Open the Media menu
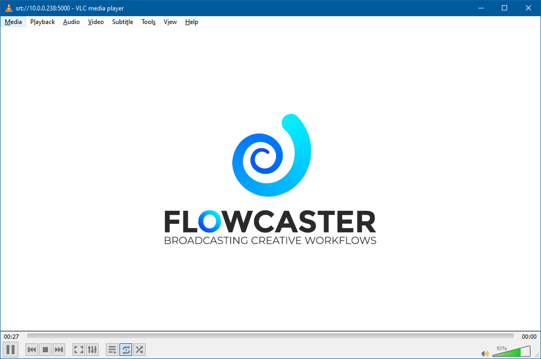Screen dimensions: 541x359 pyautogui.click(x=13, y=22)
